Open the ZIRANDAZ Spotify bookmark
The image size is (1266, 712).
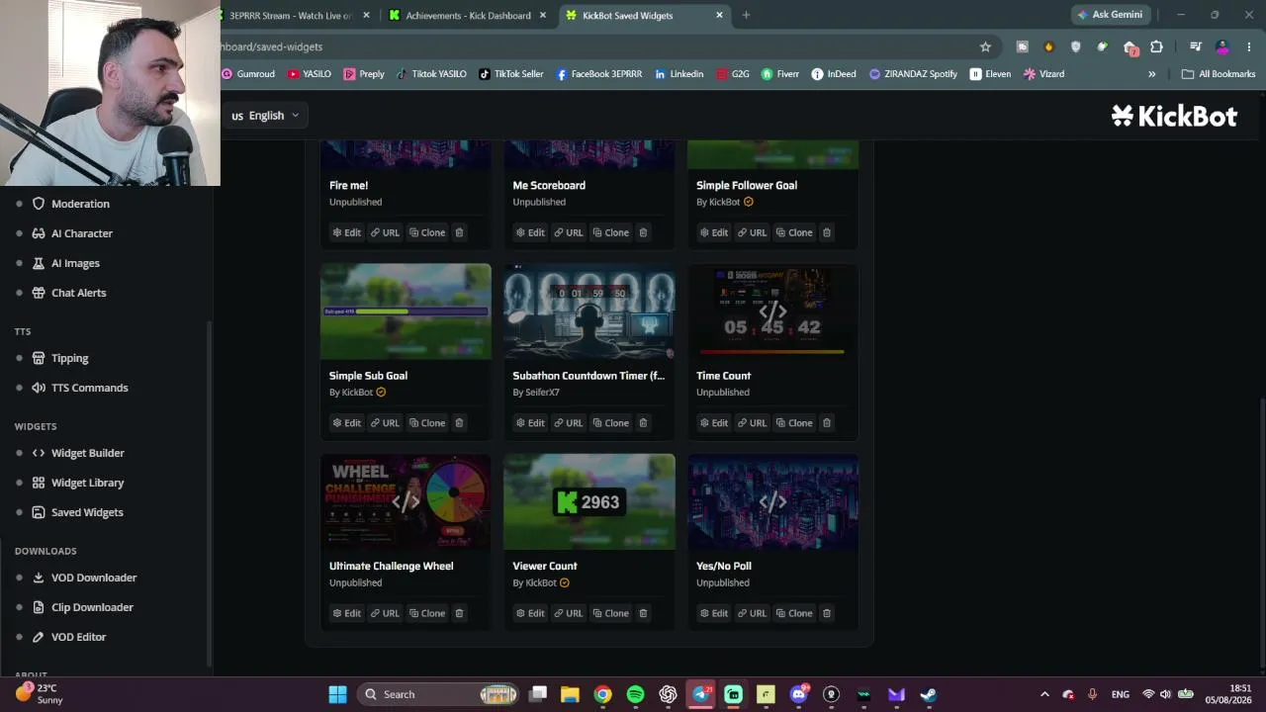913,74
